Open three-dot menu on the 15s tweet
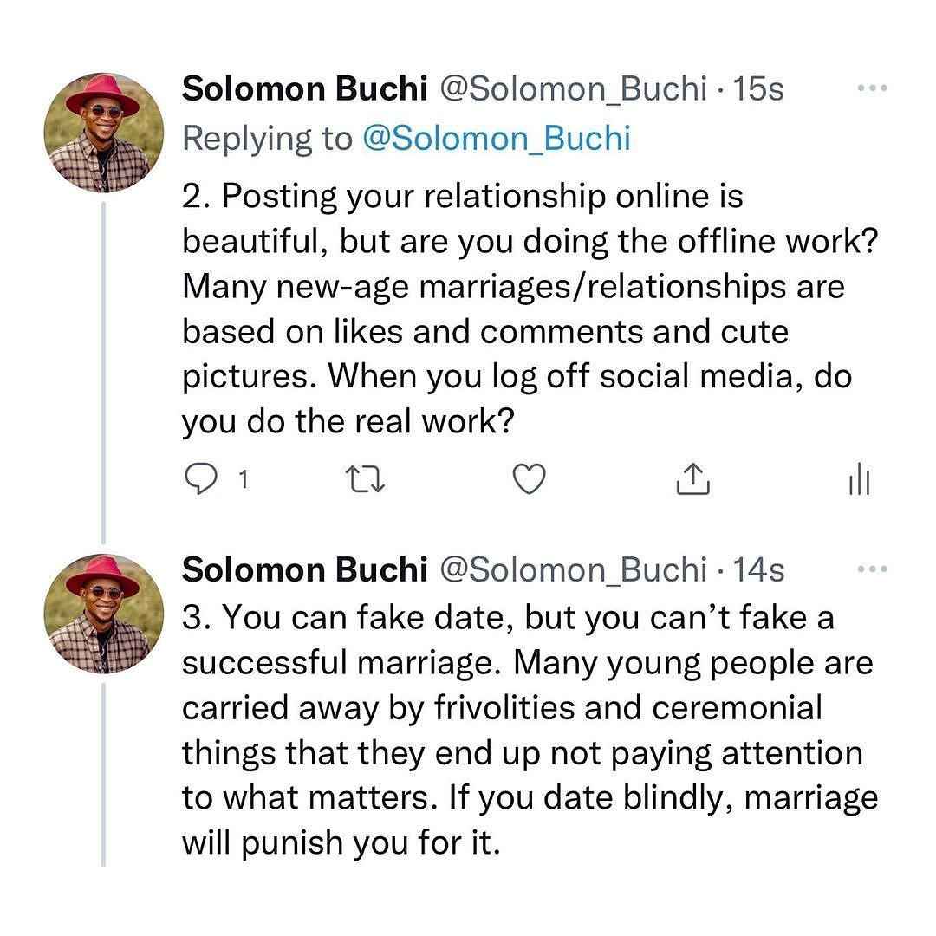This screenshot has height=936, width=936. 872,88
